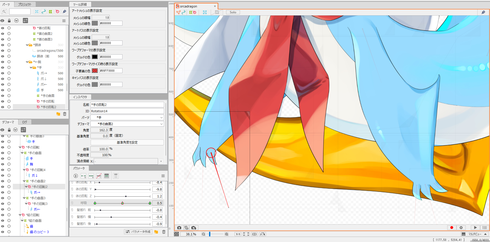Click the snapshot camera icon below canvas
The width and height of the screenshot is (490, 242).
[x=179, y=228]
